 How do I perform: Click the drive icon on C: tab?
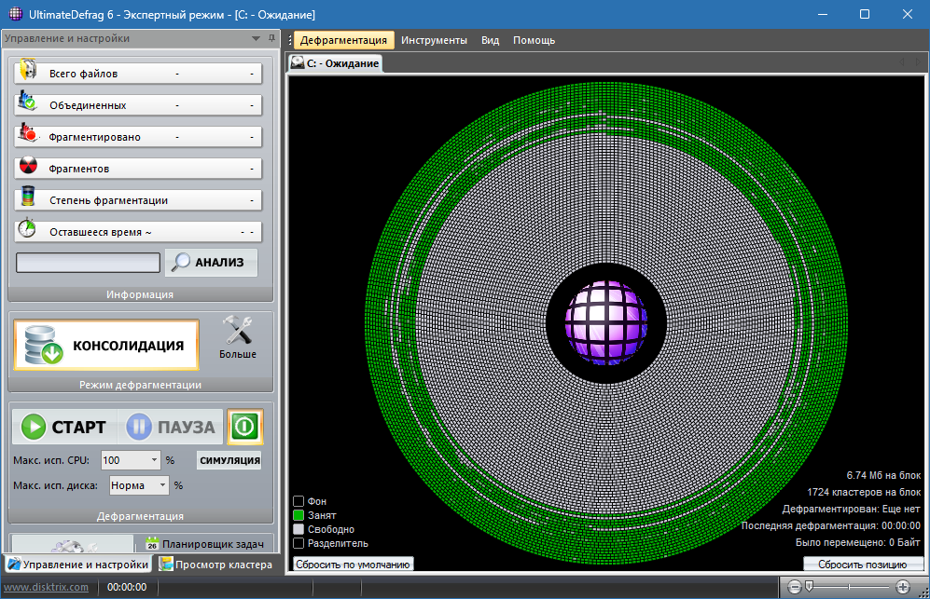pyautogui.click(x=298, y=62)
